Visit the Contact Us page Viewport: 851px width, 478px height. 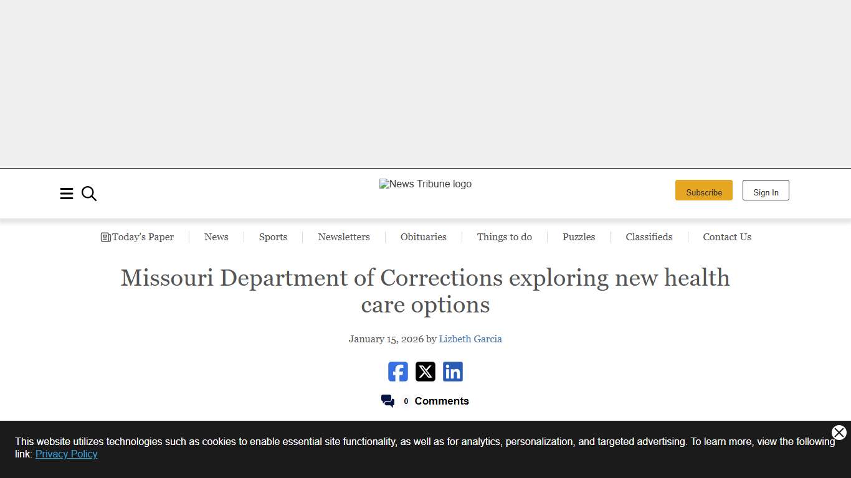[727, 237]
